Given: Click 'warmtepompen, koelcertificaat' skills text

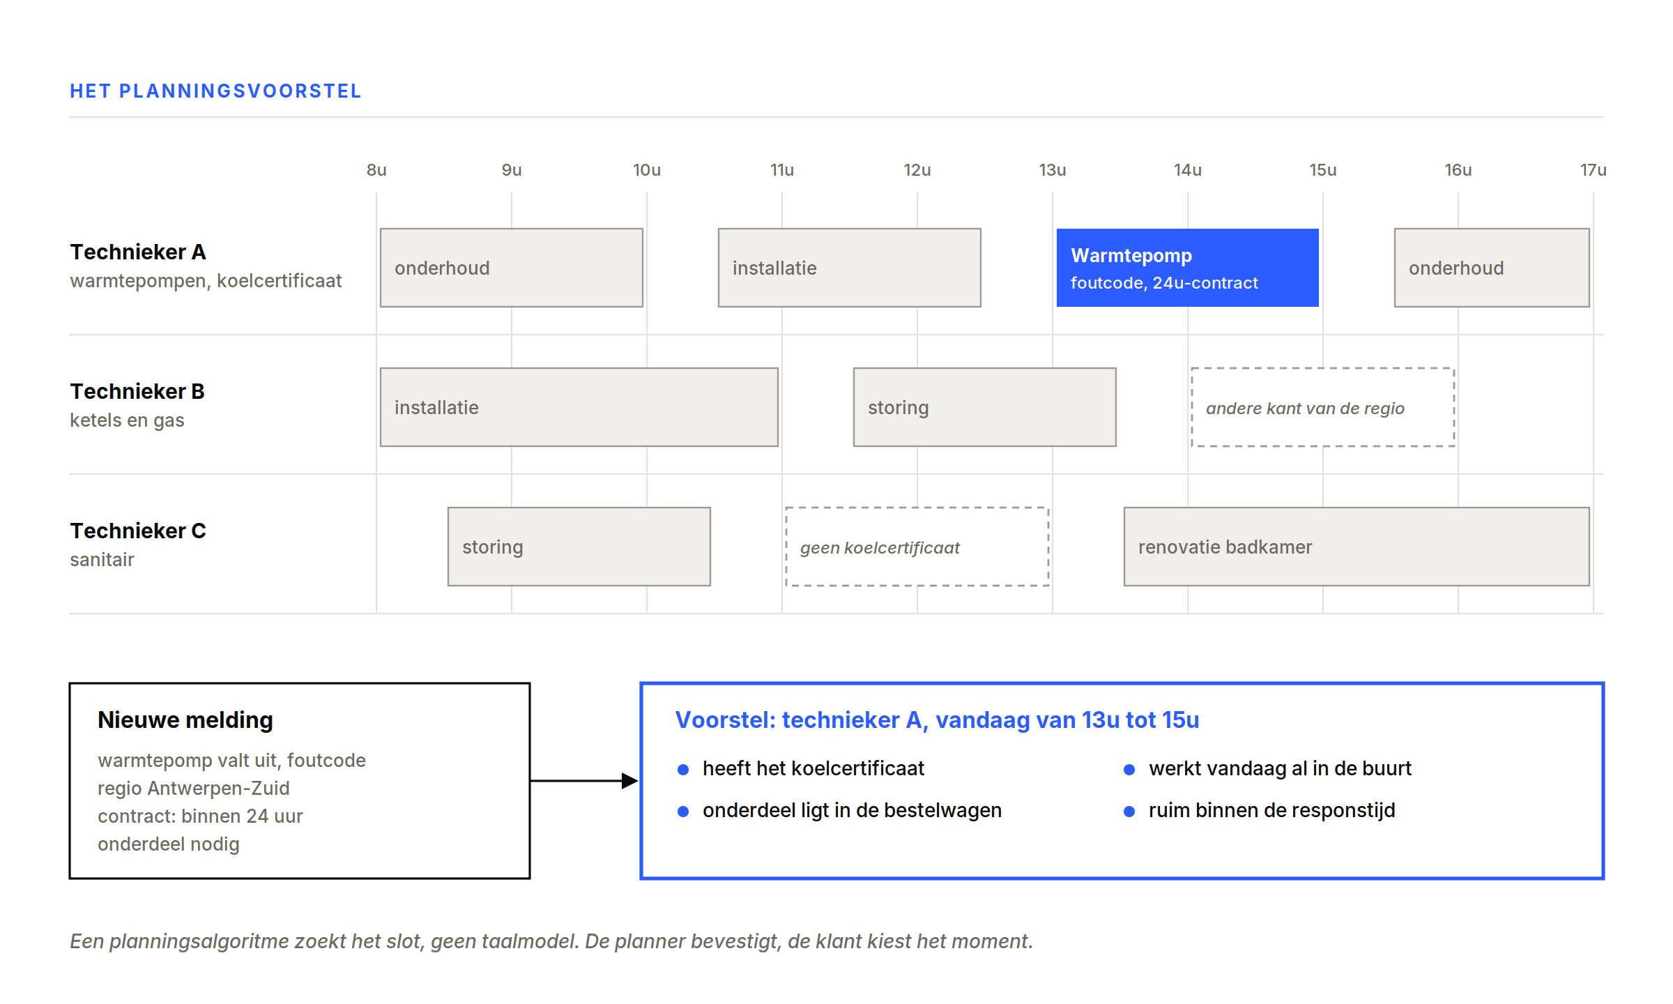Looking at the screenshot, I should click(x=206, y=281).
